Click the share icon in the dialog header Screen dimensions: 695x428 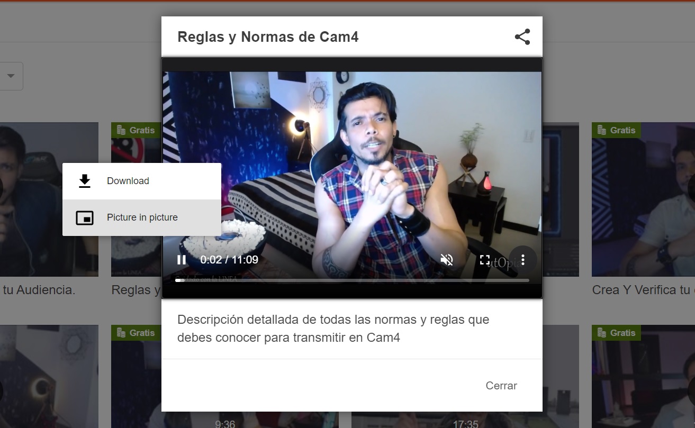pos(522,37)
